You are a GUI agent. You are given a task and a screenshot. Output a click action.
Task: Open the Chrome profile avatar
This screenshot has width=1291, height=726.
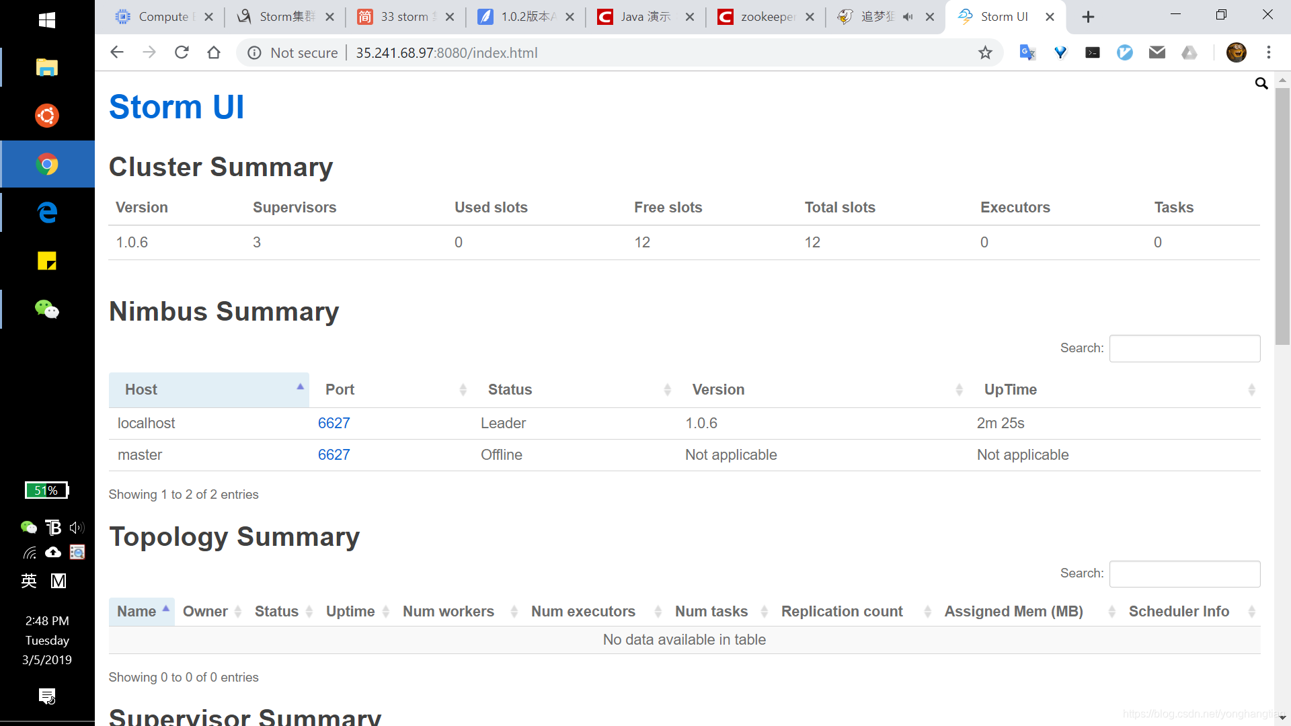pos(1237,52)
